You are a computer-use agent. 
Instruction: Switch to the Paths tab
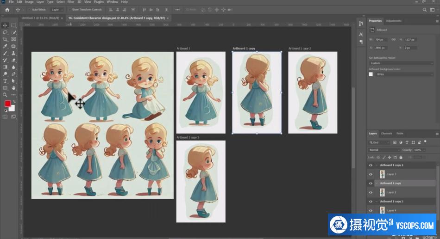click(x=400, y=134)
